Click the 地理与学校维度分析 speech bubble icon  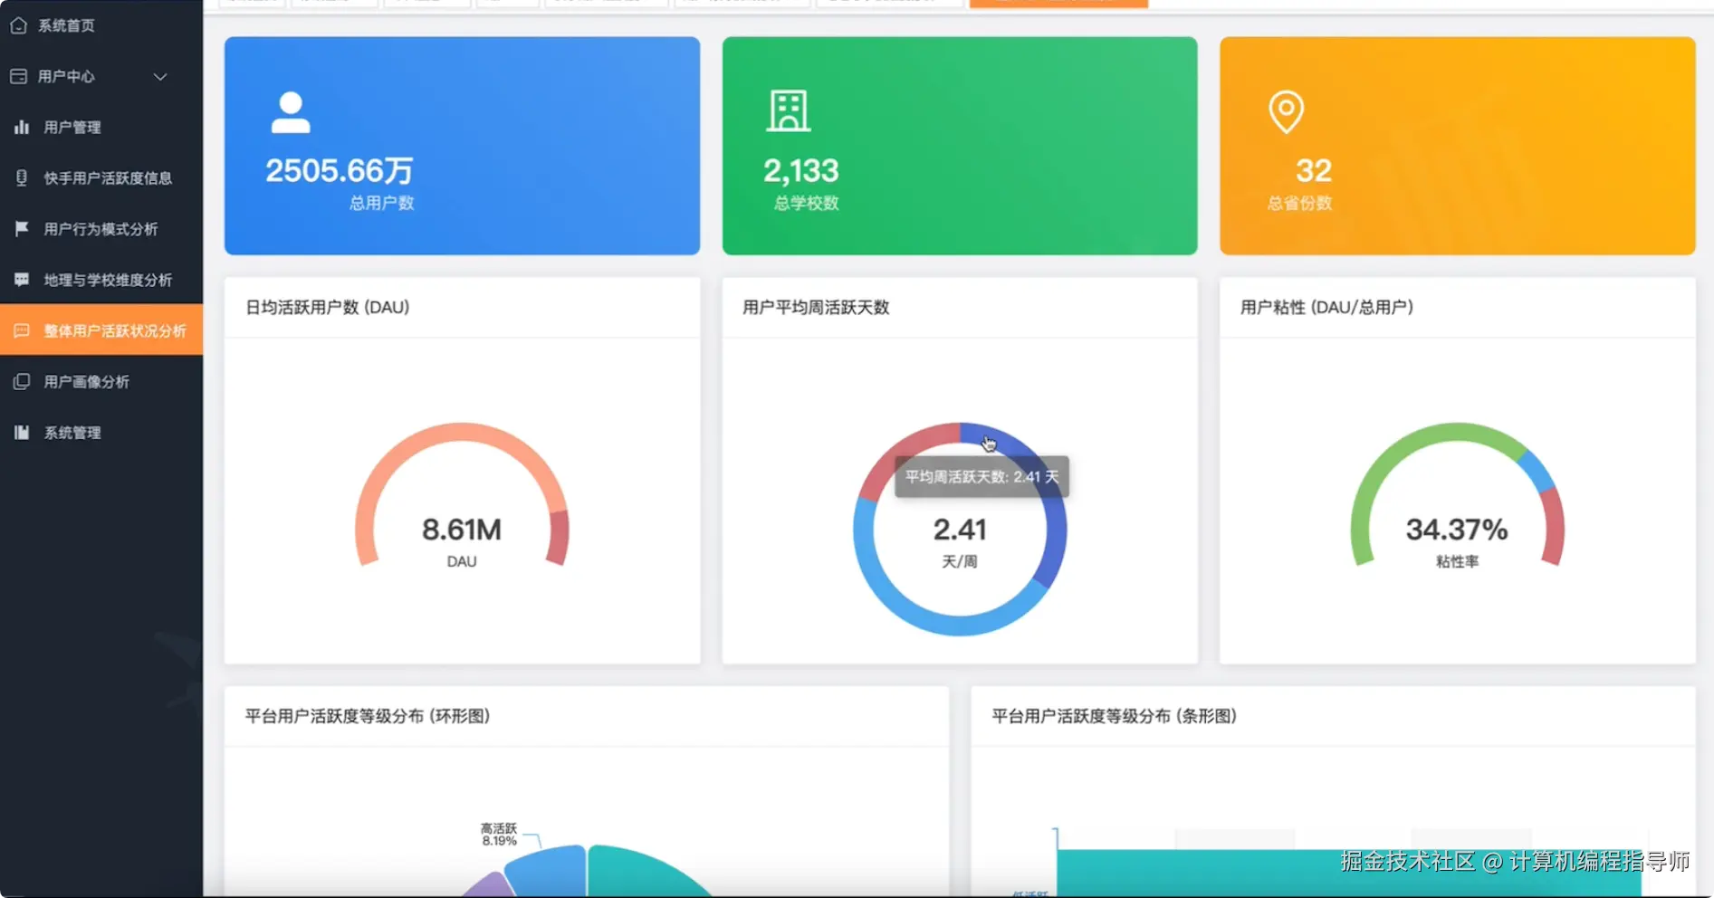pyautogui.click(x=21, y=279)
